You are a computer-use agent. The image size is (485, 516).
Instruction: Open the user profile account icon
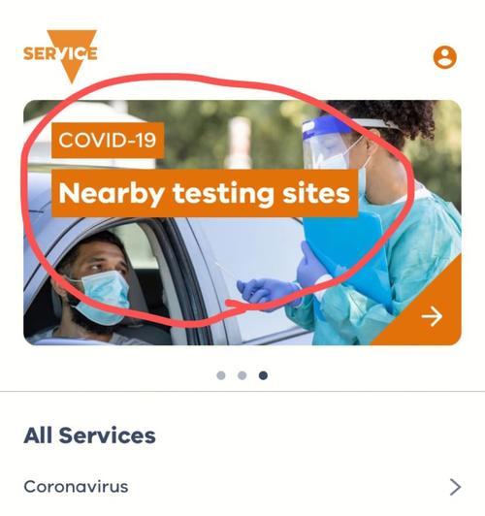(445, 57)
